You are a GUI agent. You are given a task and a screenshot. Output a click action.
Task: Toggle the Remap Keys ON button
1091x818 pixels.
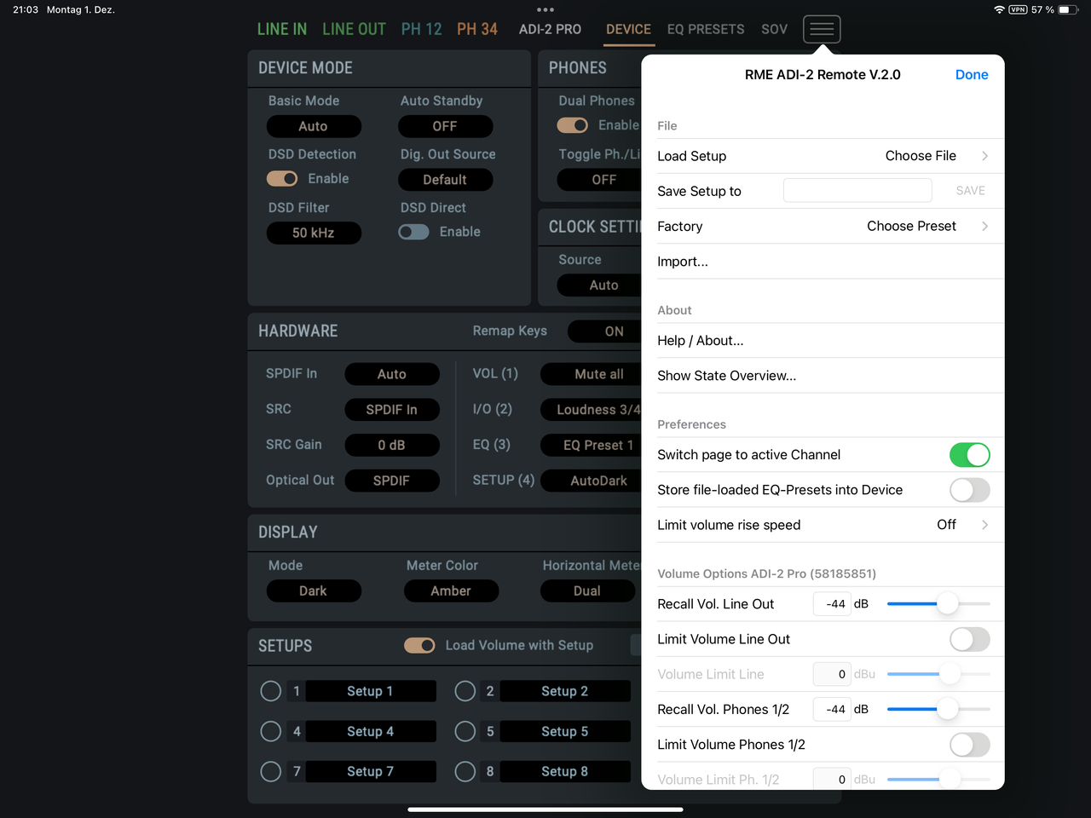[x=605, y=331]
